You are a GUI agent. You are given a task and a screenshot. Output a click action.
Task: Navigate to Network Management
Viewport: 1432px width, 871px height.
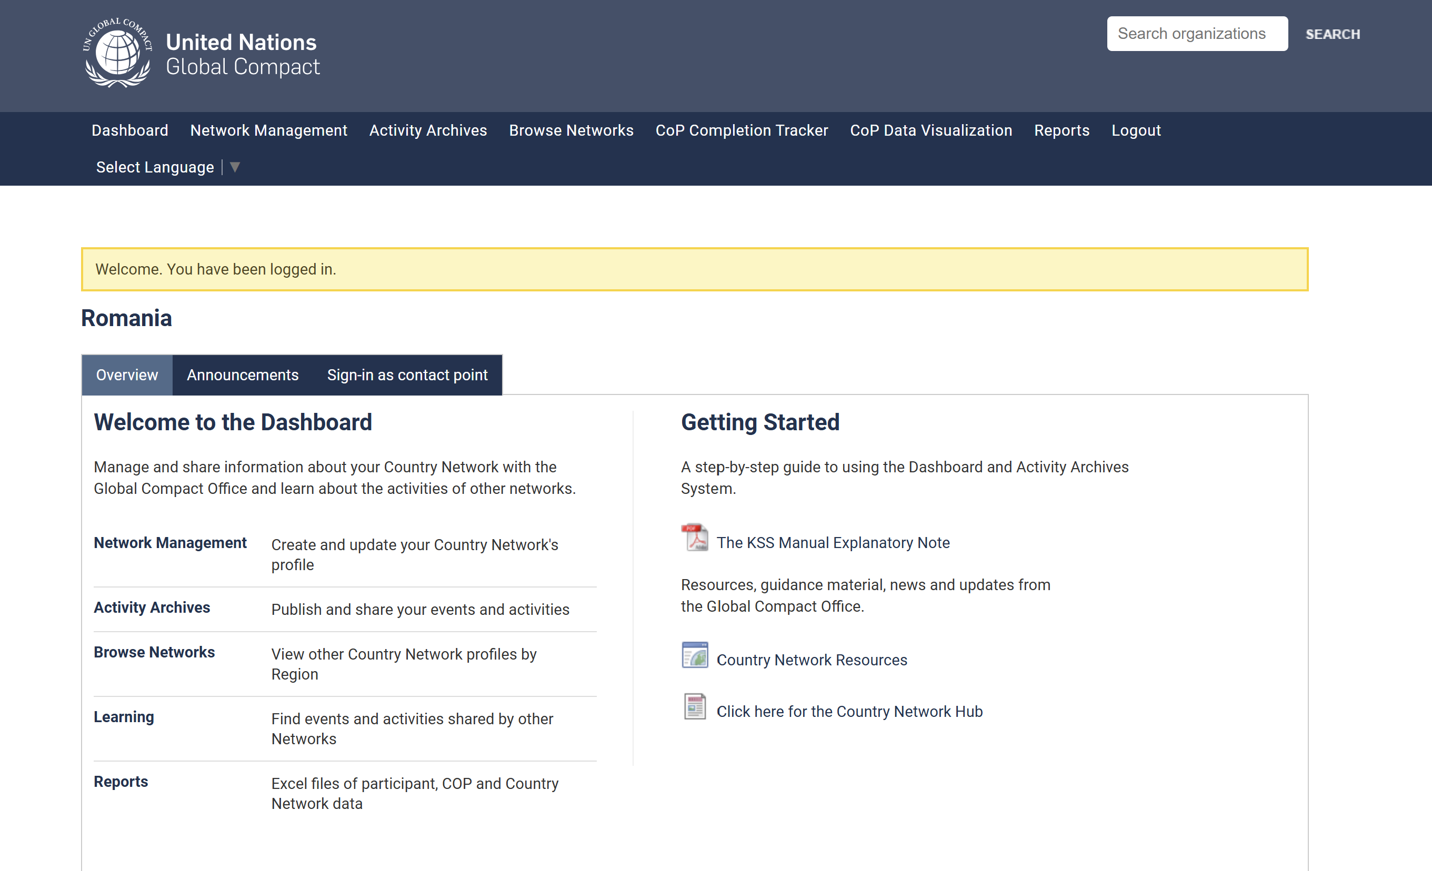click(x=268, y=130)
